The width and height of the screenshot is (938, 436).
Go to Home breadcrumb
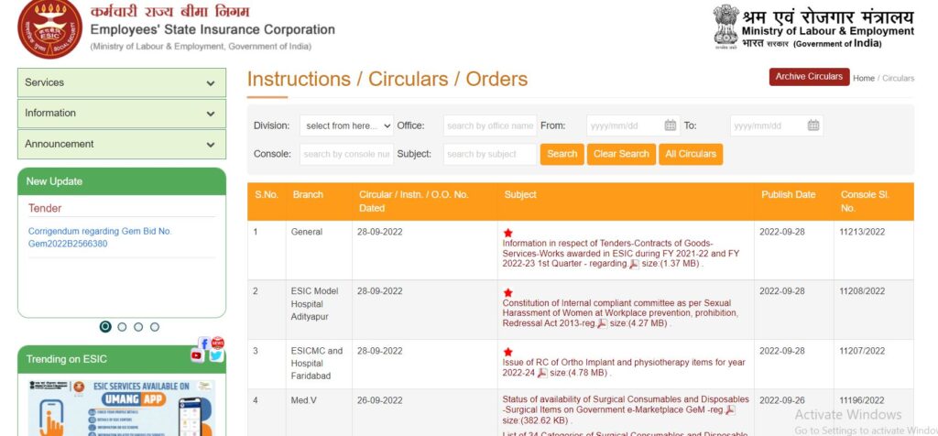(x=863, y=79)
